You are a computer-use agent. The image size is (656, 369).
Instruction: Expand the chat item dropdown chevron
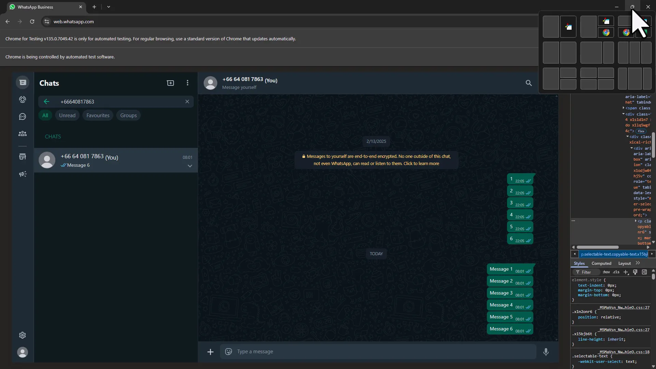190,166
